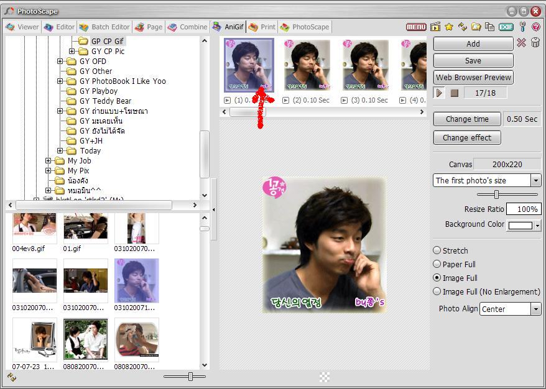Viewport: 546px width, 389px height.
Task: Select the 07-07-23 file thumbnail
Action: point(34,340)
